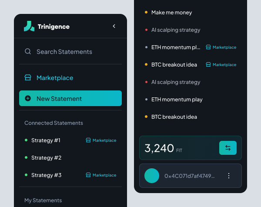Viewport: 261px width, 207px height.
Task: Open the Marketplace menu item
Action: pyautogui.click(x=54, y=78)
